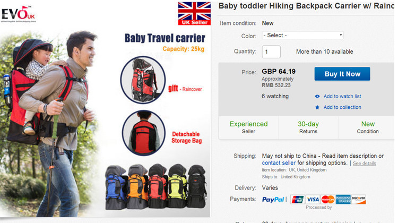The height and width of the screenshot is (223, 398).
Task: Click the eye icon beside Add to watch list
Action: tap(317, 96)
